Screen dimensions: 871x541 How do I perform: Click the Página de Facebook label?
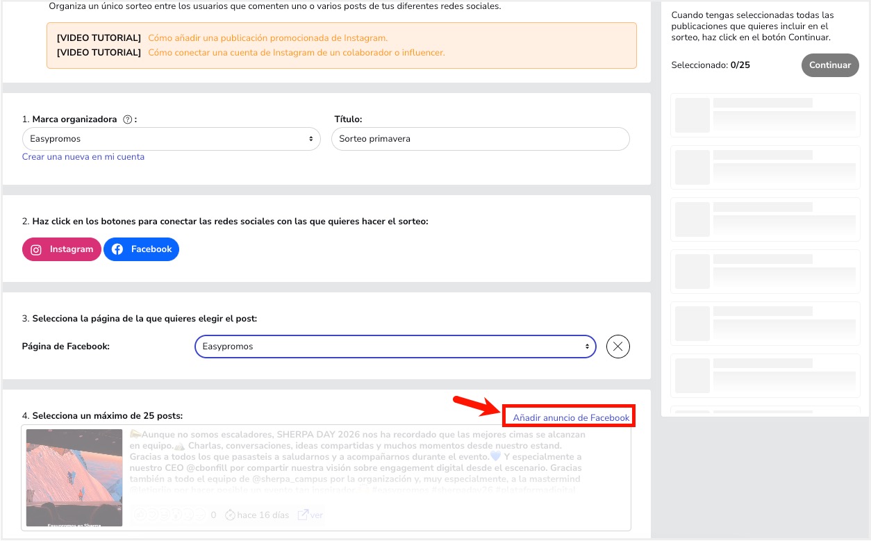(x=66, y=346)
